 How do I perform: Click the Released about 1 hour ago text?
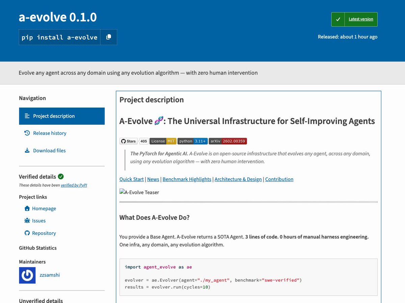pos(348,37)
